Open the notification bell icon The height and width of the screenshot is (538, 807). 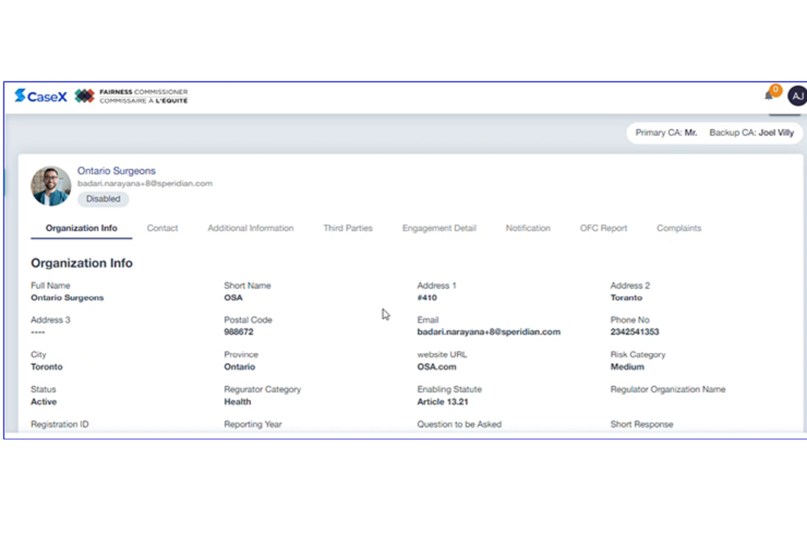coord(769,96)
